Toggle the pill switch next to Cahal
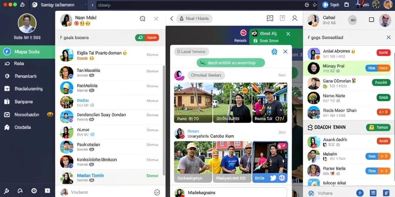Viewport: 395px width, 197px height. click(x=353, y=20)
